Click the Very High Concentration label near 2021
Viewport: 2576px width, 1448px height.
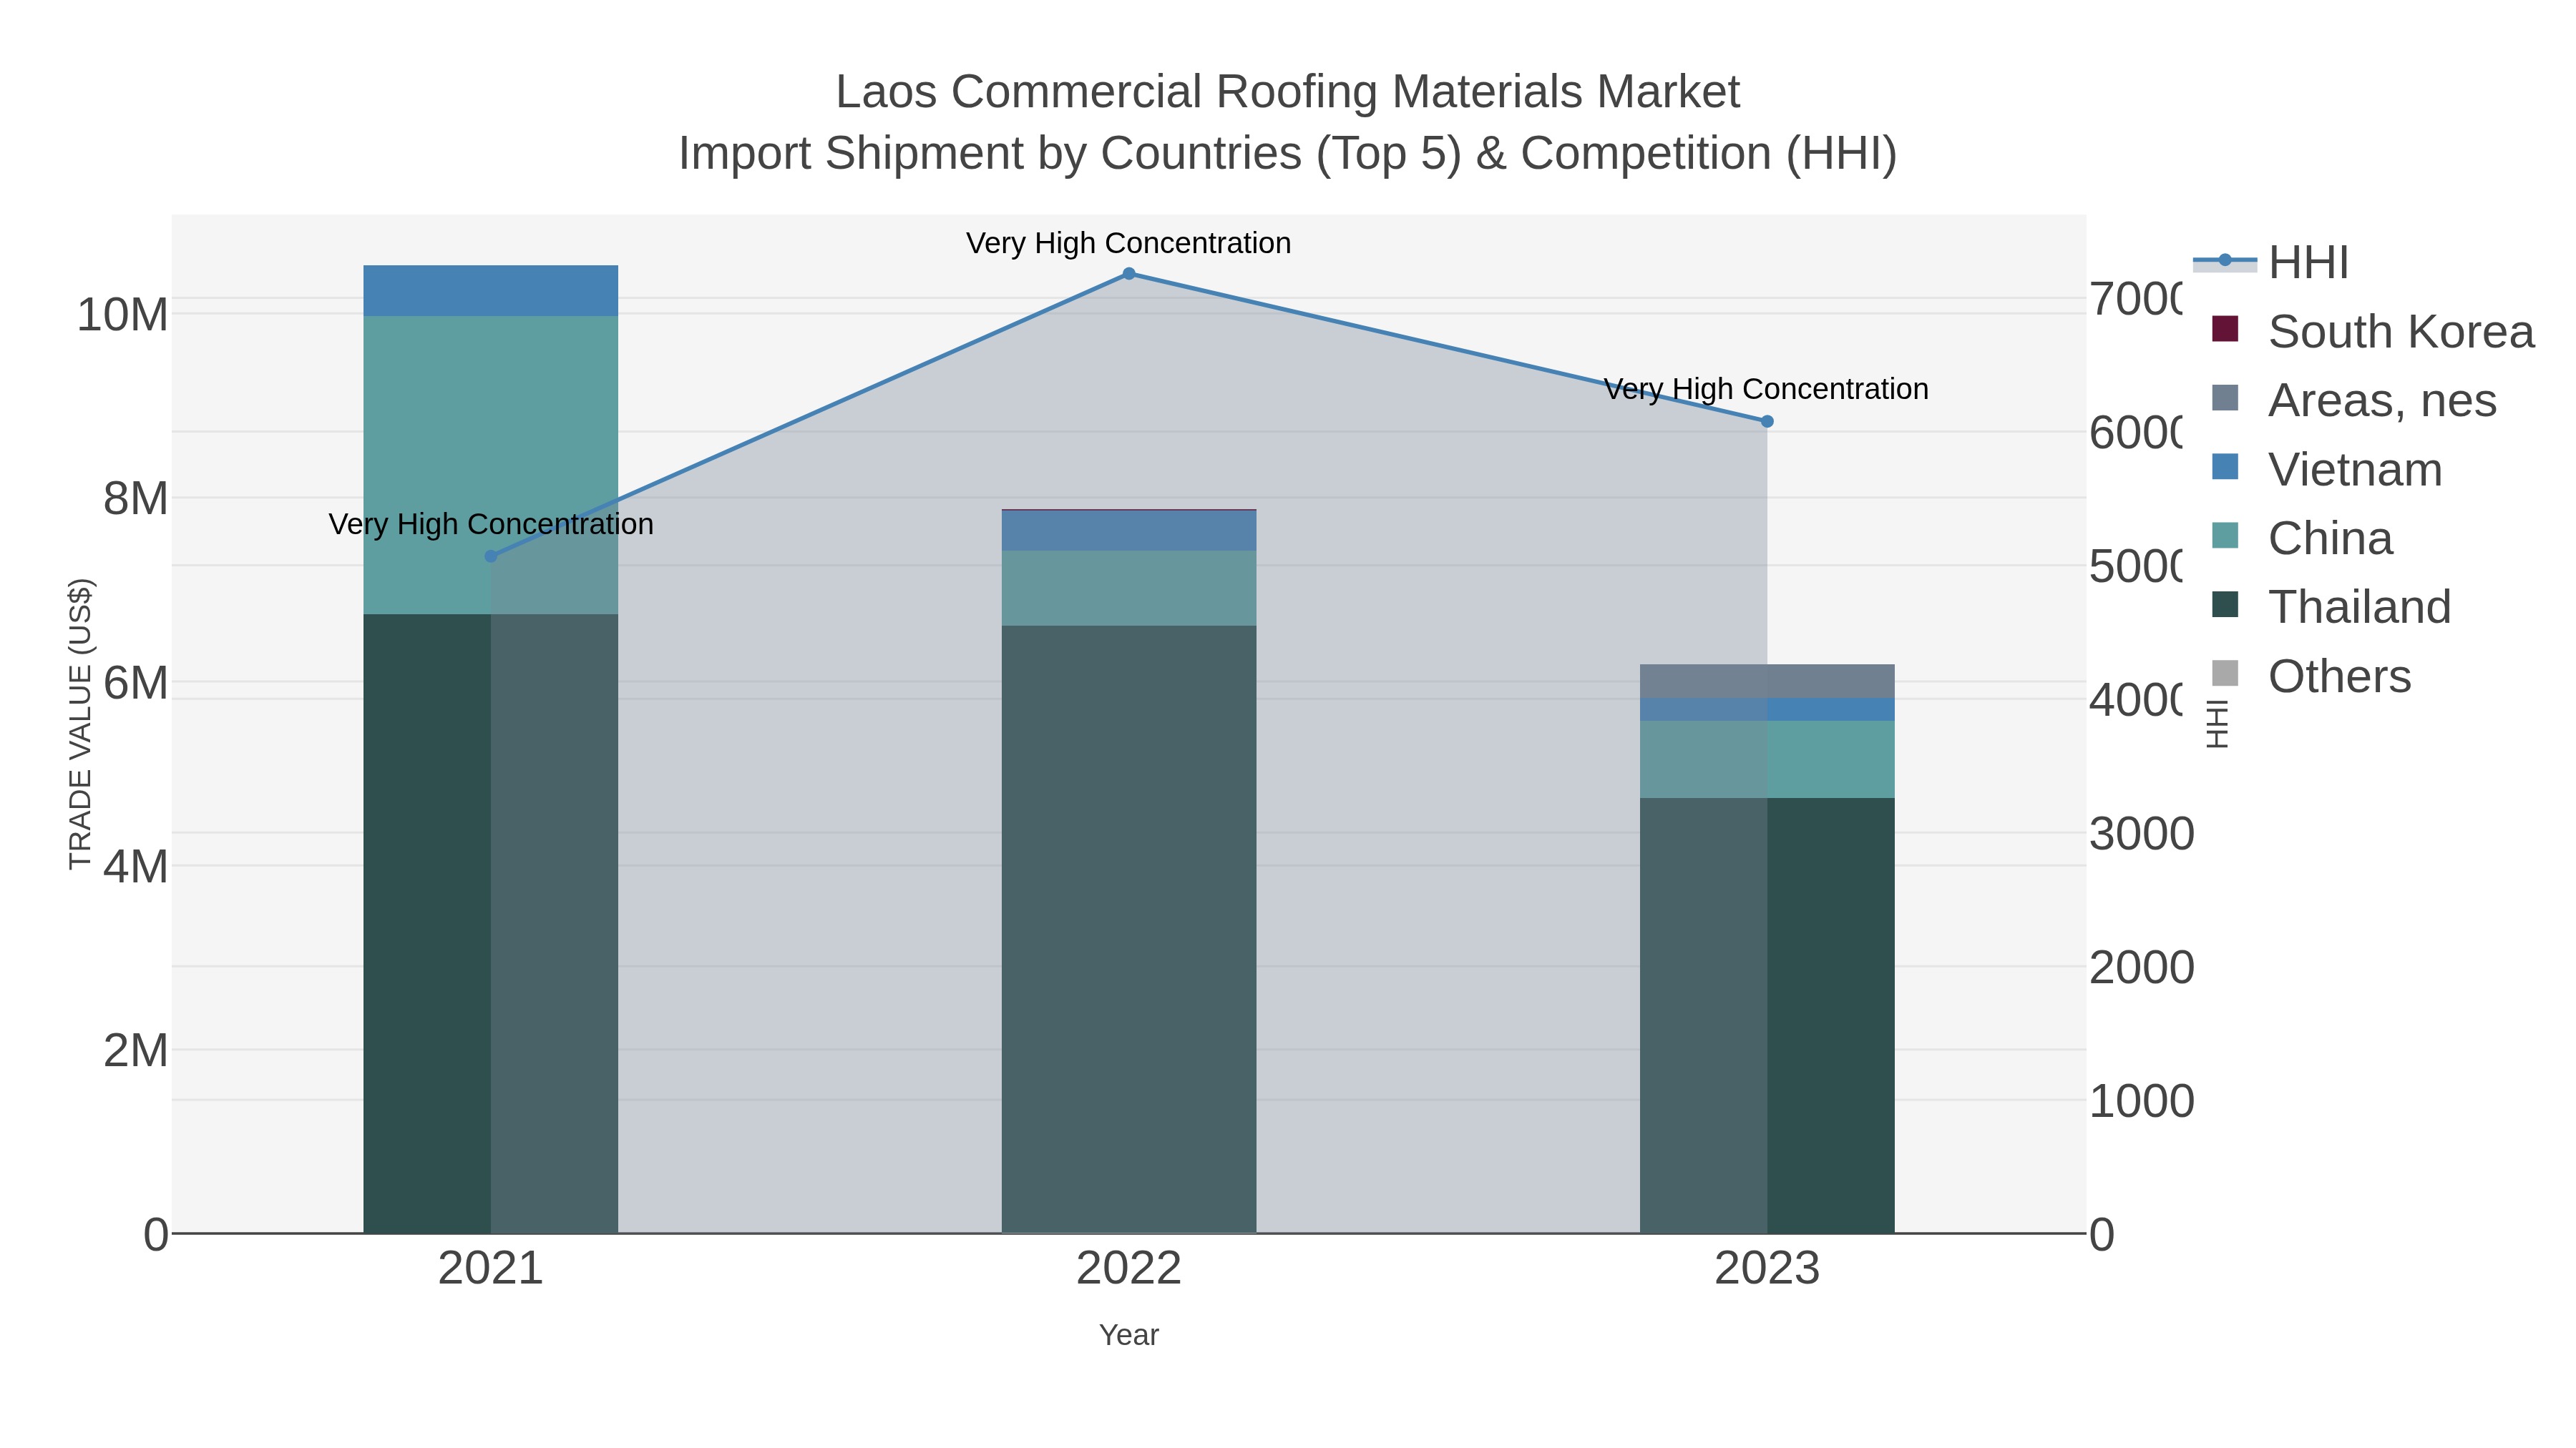(x=490, y=523)
